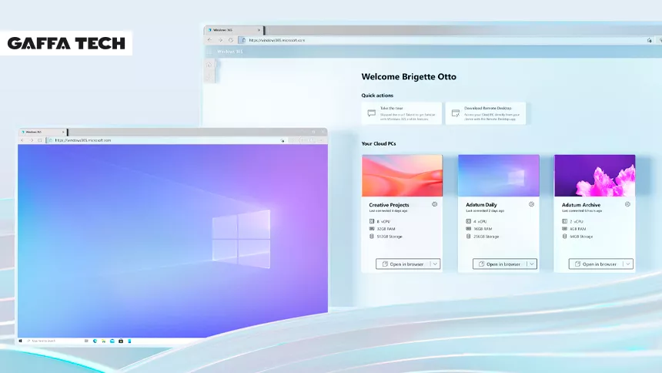Select the Windows 365 tab in rear browser
Screen dimensions: 662x373
point(233,30)
